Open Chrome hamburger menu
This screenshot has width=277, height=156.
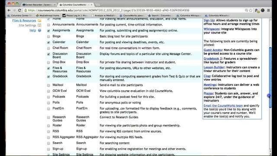pyautogui.click(x=268, y=10)
